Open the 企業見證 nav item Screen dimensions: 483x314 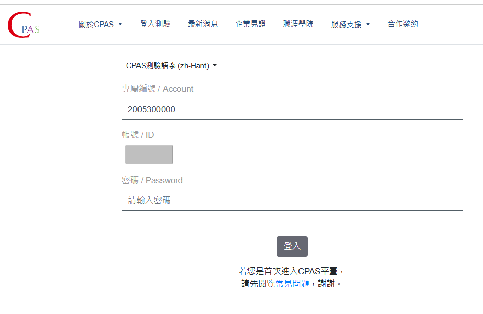click(250, 24)
